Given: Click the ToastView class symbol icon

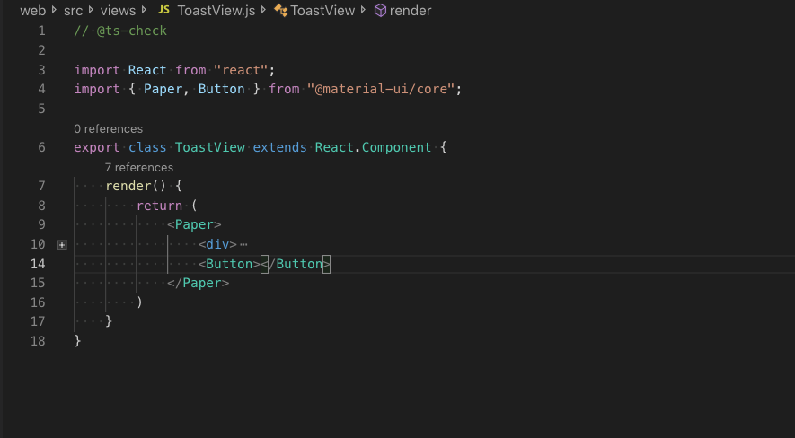Looking at the screenshot, I should (280, 11).
